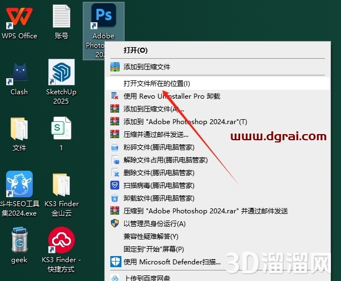This screenshot has width=341, height=281.
Task: Select the KS3 Finder 金山云 folder
Action: (62, 185)
